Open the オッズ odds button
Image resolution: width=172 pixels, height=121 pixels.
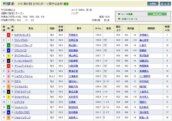coord(165,4)
